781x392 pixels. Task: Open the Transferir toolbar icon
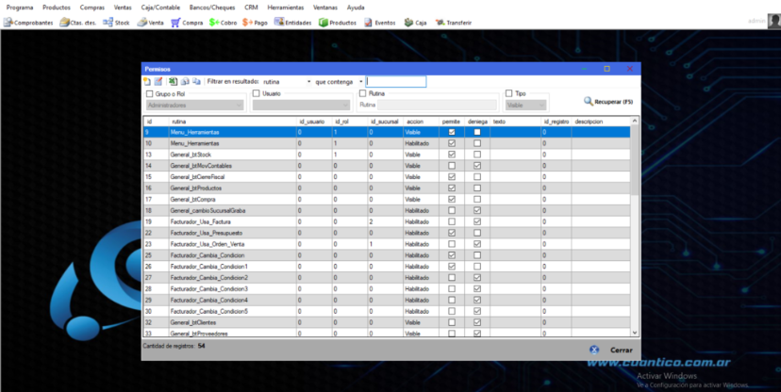(454, 23)
